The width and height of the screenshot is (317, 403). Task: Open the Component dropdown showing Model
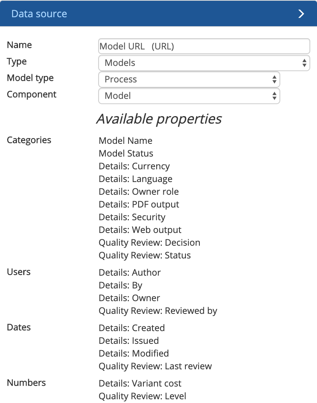pos(189,96)
